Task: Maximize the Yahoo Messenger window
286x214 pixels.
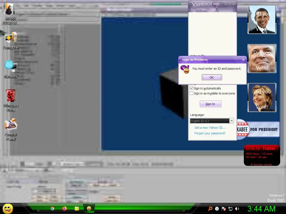Action: 230,4
